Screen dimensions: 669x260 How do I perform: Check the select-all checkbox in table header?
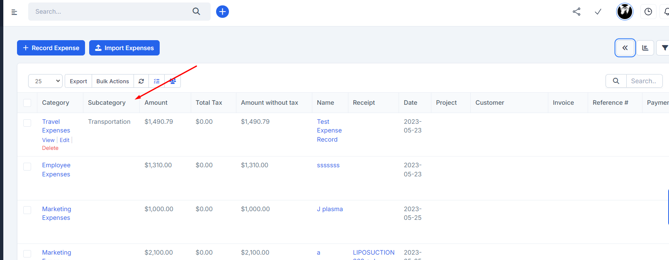coord(27,103)
